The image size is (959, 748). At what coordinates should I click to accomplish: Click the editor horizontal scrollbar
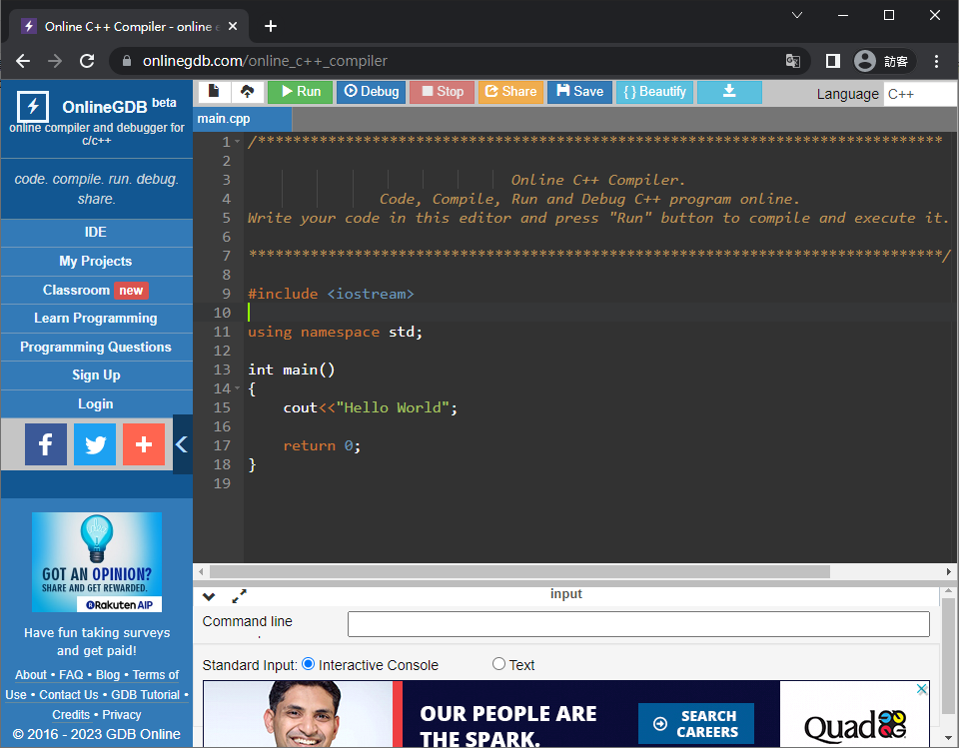pos(519,572)
